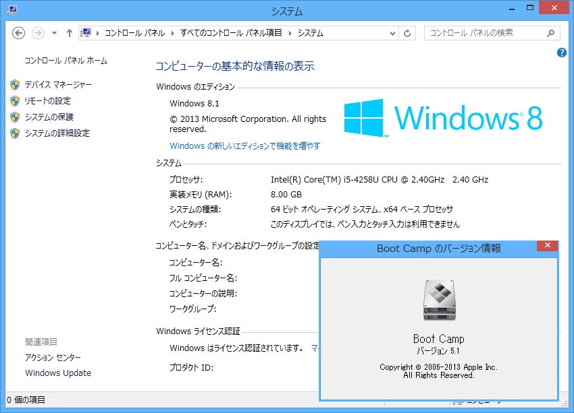This screenshot has height=413, width=574.
Task: Click the 実装メモリ (RAM): label
Action: coord(201,194)
